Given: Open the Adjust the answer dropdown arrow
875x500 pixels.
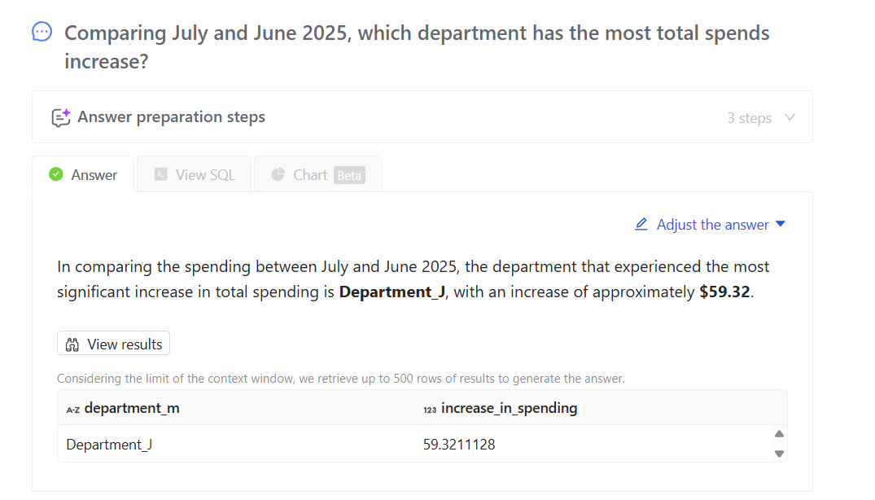Looking at the screenshot, I should pyautogui.click(x=781, y=224).
